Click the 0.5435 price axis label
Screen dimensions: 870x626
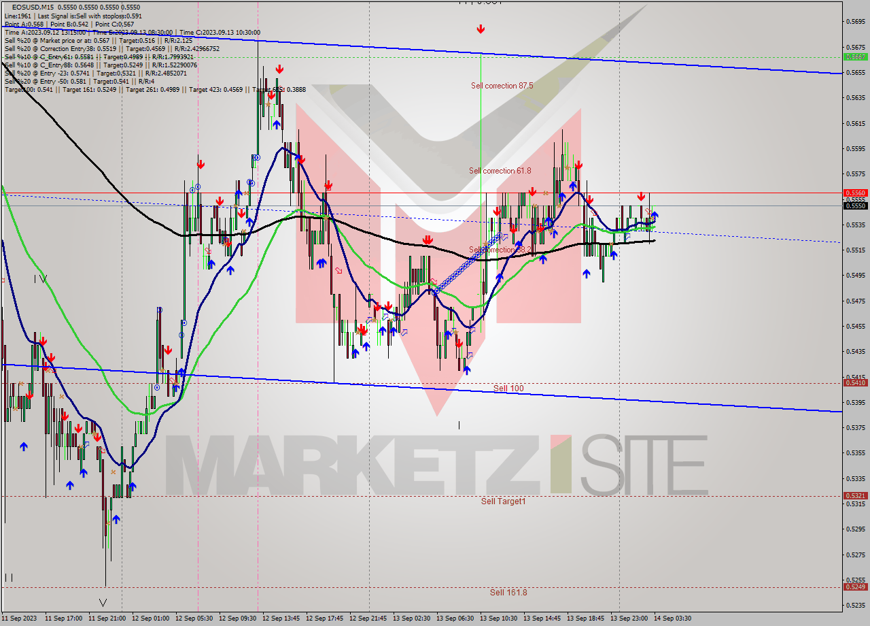[854, 351]
